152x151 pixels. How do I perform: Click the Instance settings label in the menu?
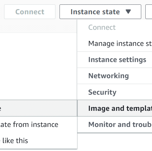(117, 60)
